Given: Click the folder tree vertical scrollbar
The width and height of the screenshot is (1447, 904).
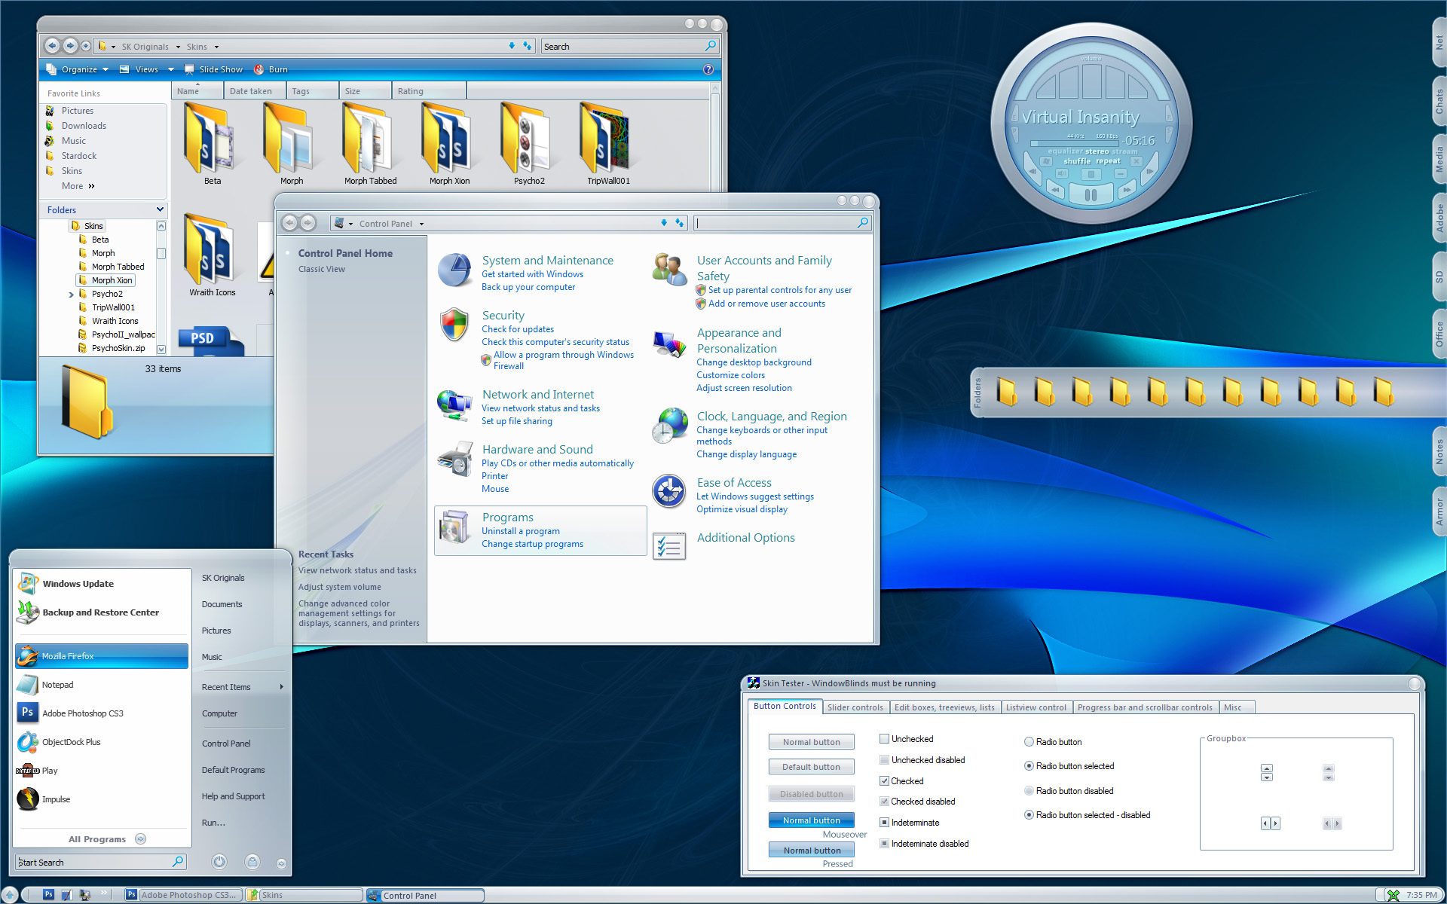Looking at the screenshot, I should click(x=161, y=287).
